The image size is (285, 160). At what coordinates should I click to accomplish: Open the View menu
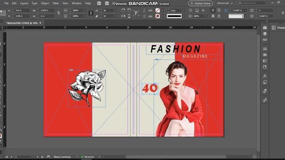(x=65, y=3)
